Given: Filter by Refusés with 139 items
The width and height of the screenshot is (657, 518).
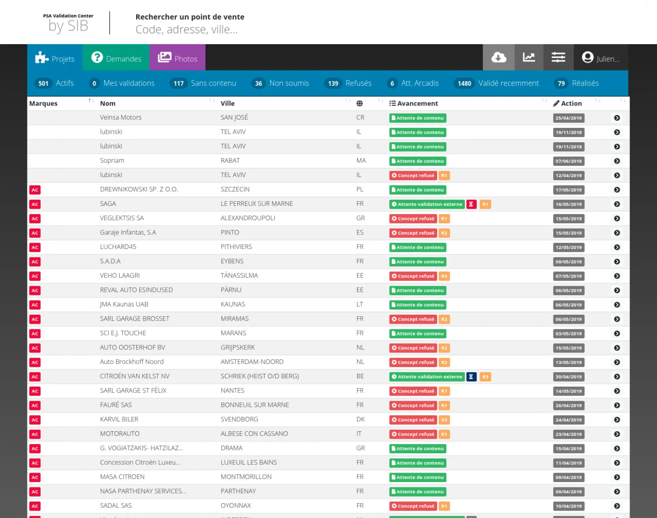Looking at the screenshot, I should 348,83.
